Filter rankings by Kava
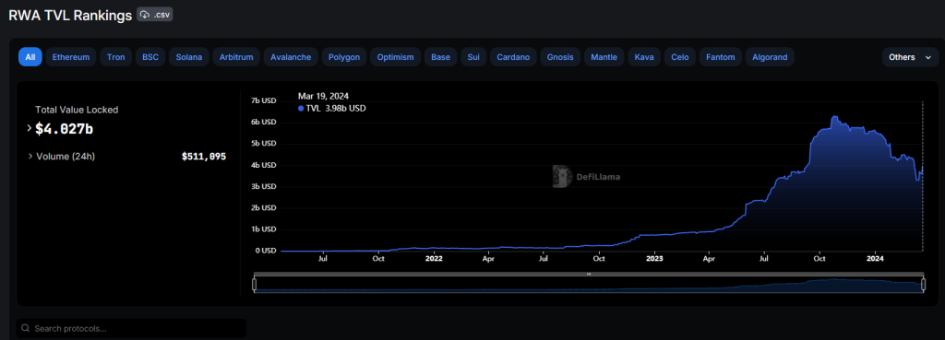945x340 pixels. pyautogui.click(x=644, y=57)
